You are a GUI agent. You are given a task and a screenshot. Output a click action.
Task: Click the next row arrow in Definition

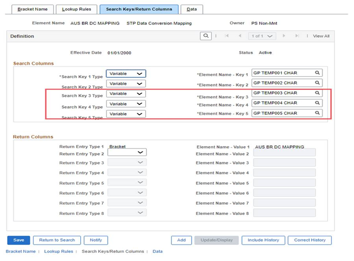pyautogui.click(x=284, y=36)
